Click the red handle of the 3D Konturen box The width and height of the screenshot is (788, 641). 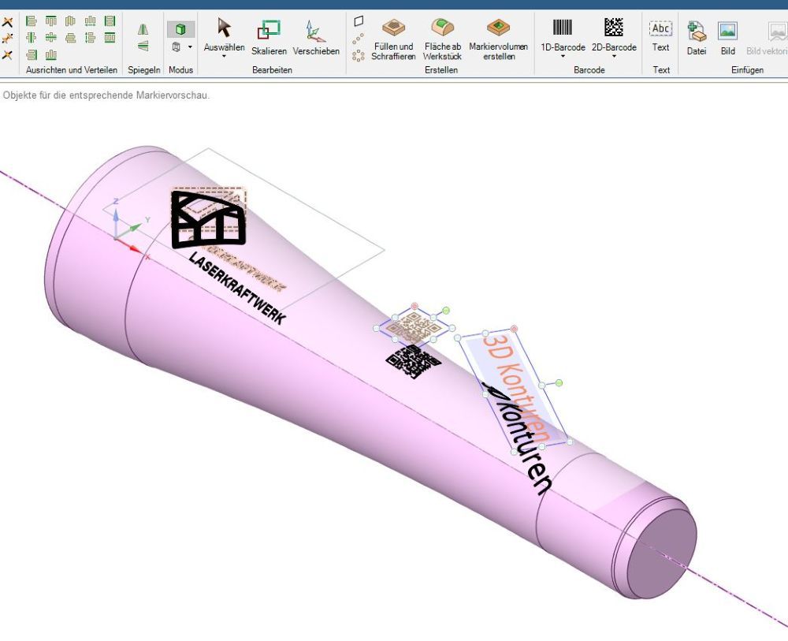pyautogui.click(x=514, y=329)
